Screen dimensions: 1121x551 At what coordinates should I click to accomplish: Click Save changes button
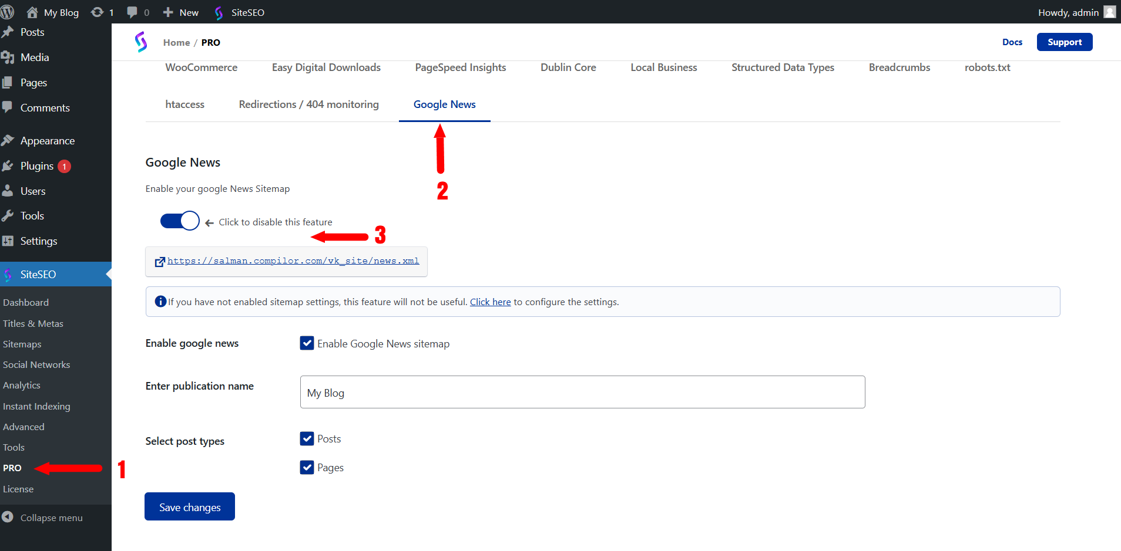pyautogui.click(x=190, y=506)
